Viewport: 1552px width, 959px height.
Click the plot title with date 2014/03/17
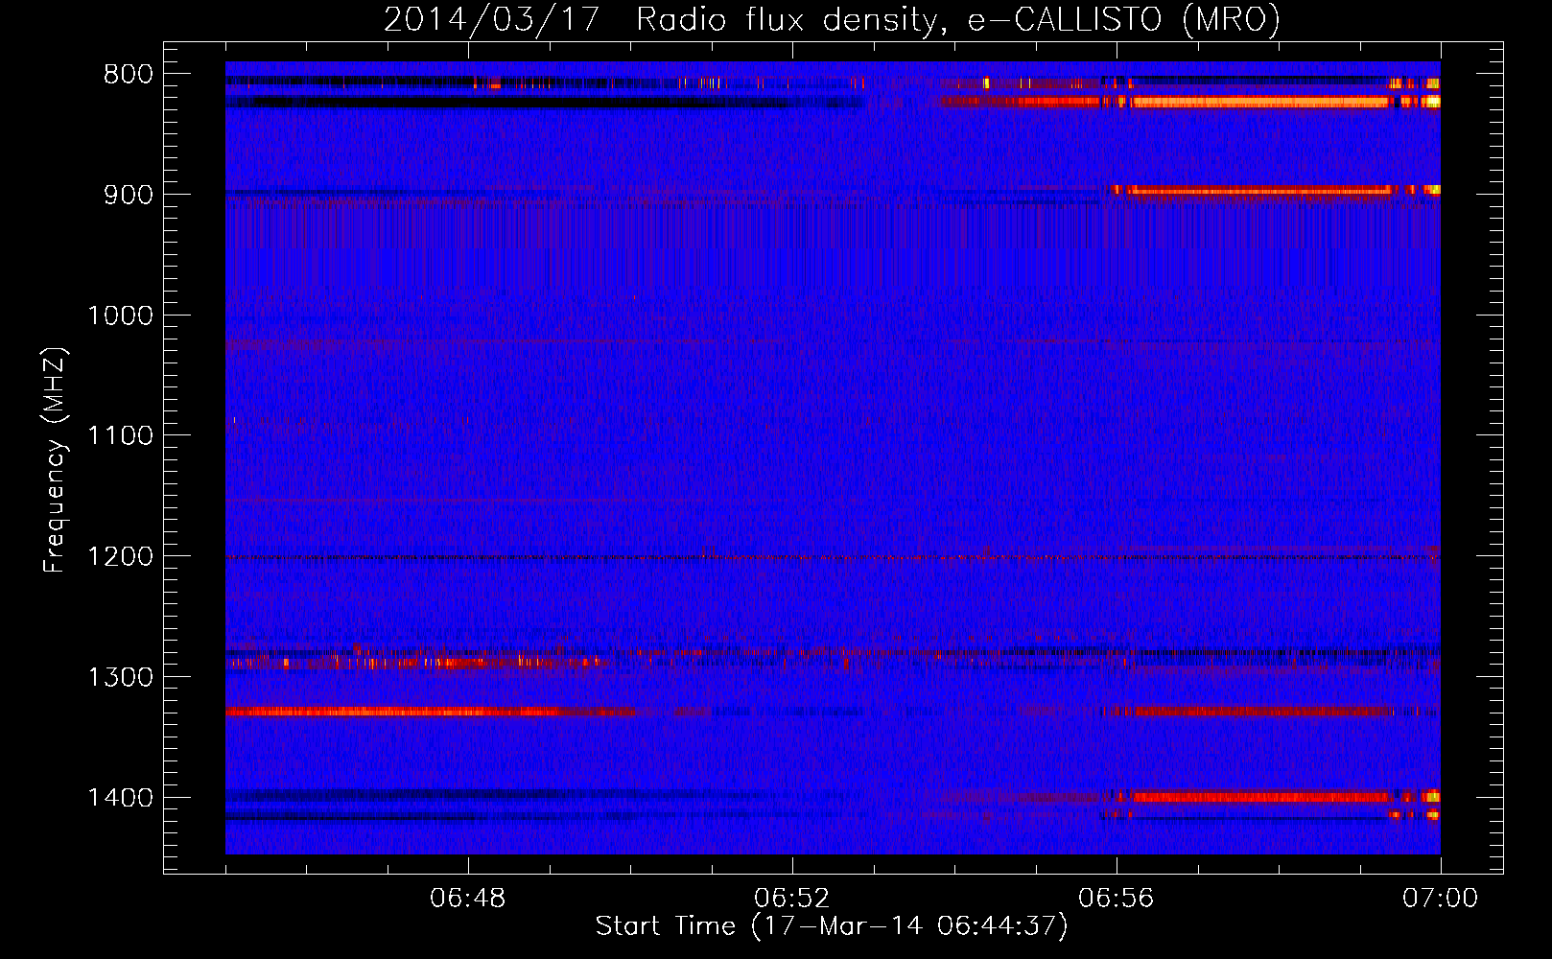coord(832,20)
